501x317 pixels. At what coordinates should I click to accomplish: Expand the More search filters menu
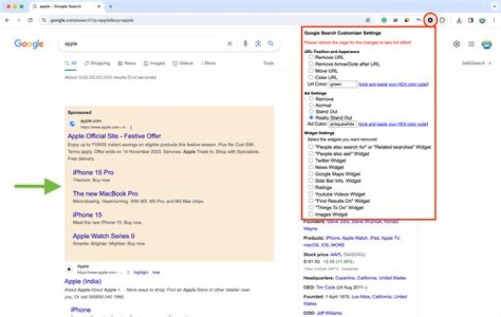click(x=207, y=63)
